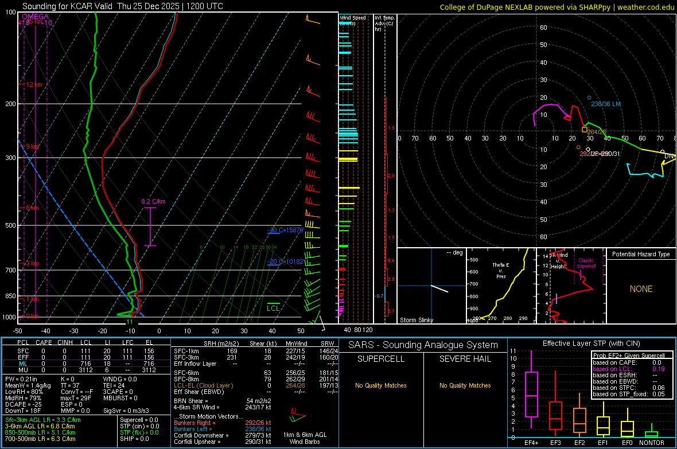
Task: Click the SFC-6km shear row
Action: 256,373
